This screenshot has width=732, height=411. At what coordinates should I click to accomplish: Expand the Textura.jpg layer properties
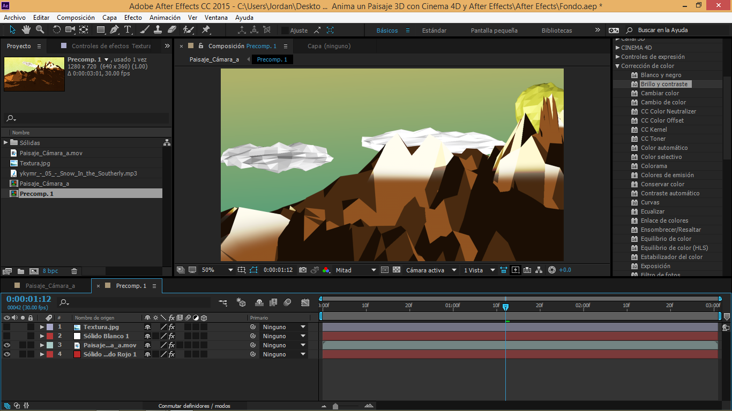(x=42, y=327)
